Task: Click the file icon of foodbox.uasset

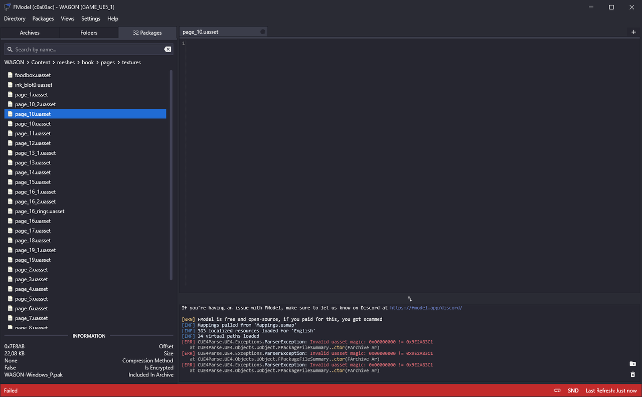Action: (10, 75)
